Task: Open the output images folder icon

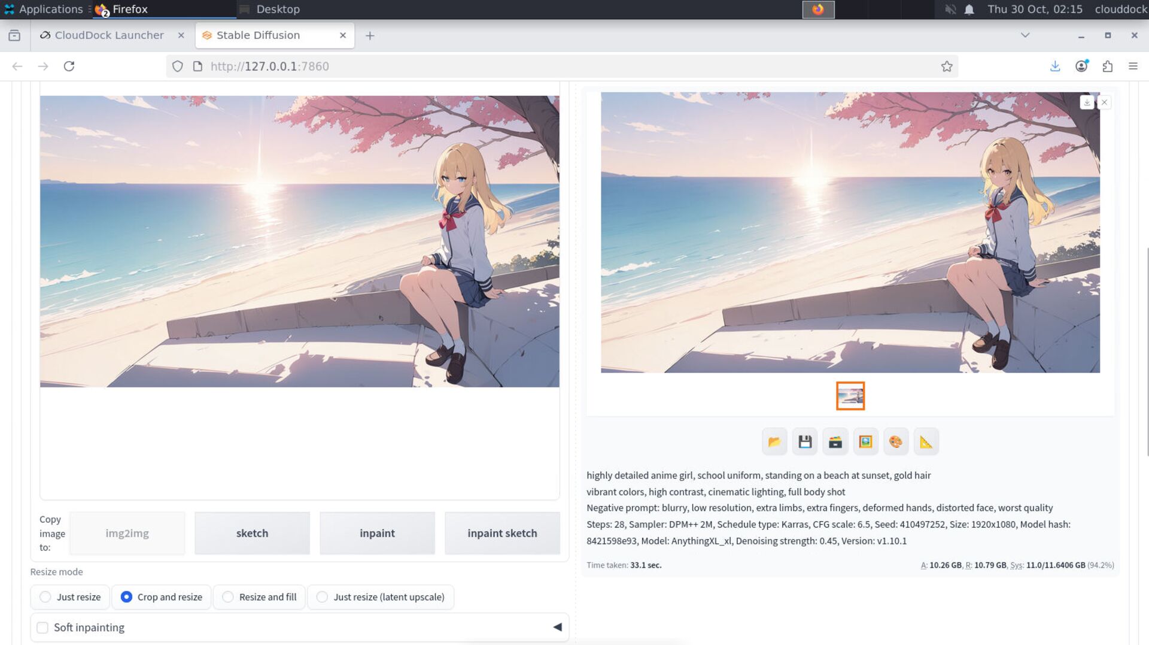Action: click(774, 442)
